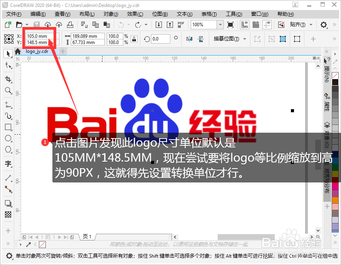This screenshot has width=341, height=265.
Task: Open the 工具(O) menu
Action: 234,14
